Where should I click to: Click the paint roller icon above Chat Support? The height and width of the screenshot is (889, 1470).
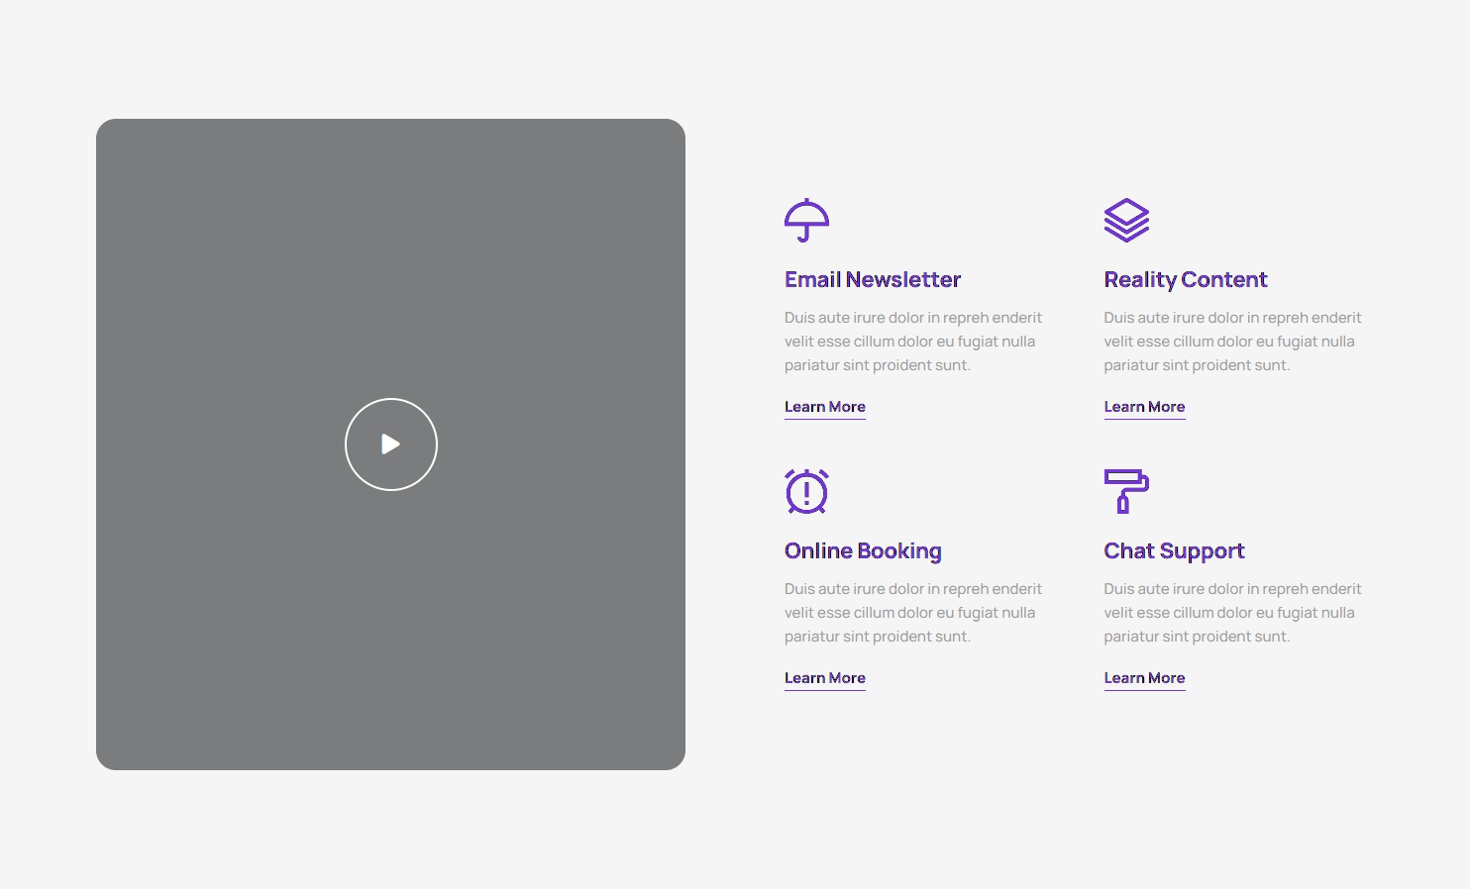[1126, 491]
